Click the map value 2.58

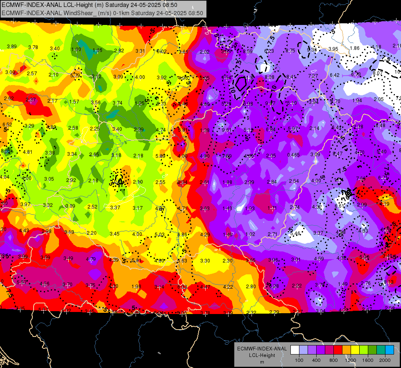pos(73,128)
